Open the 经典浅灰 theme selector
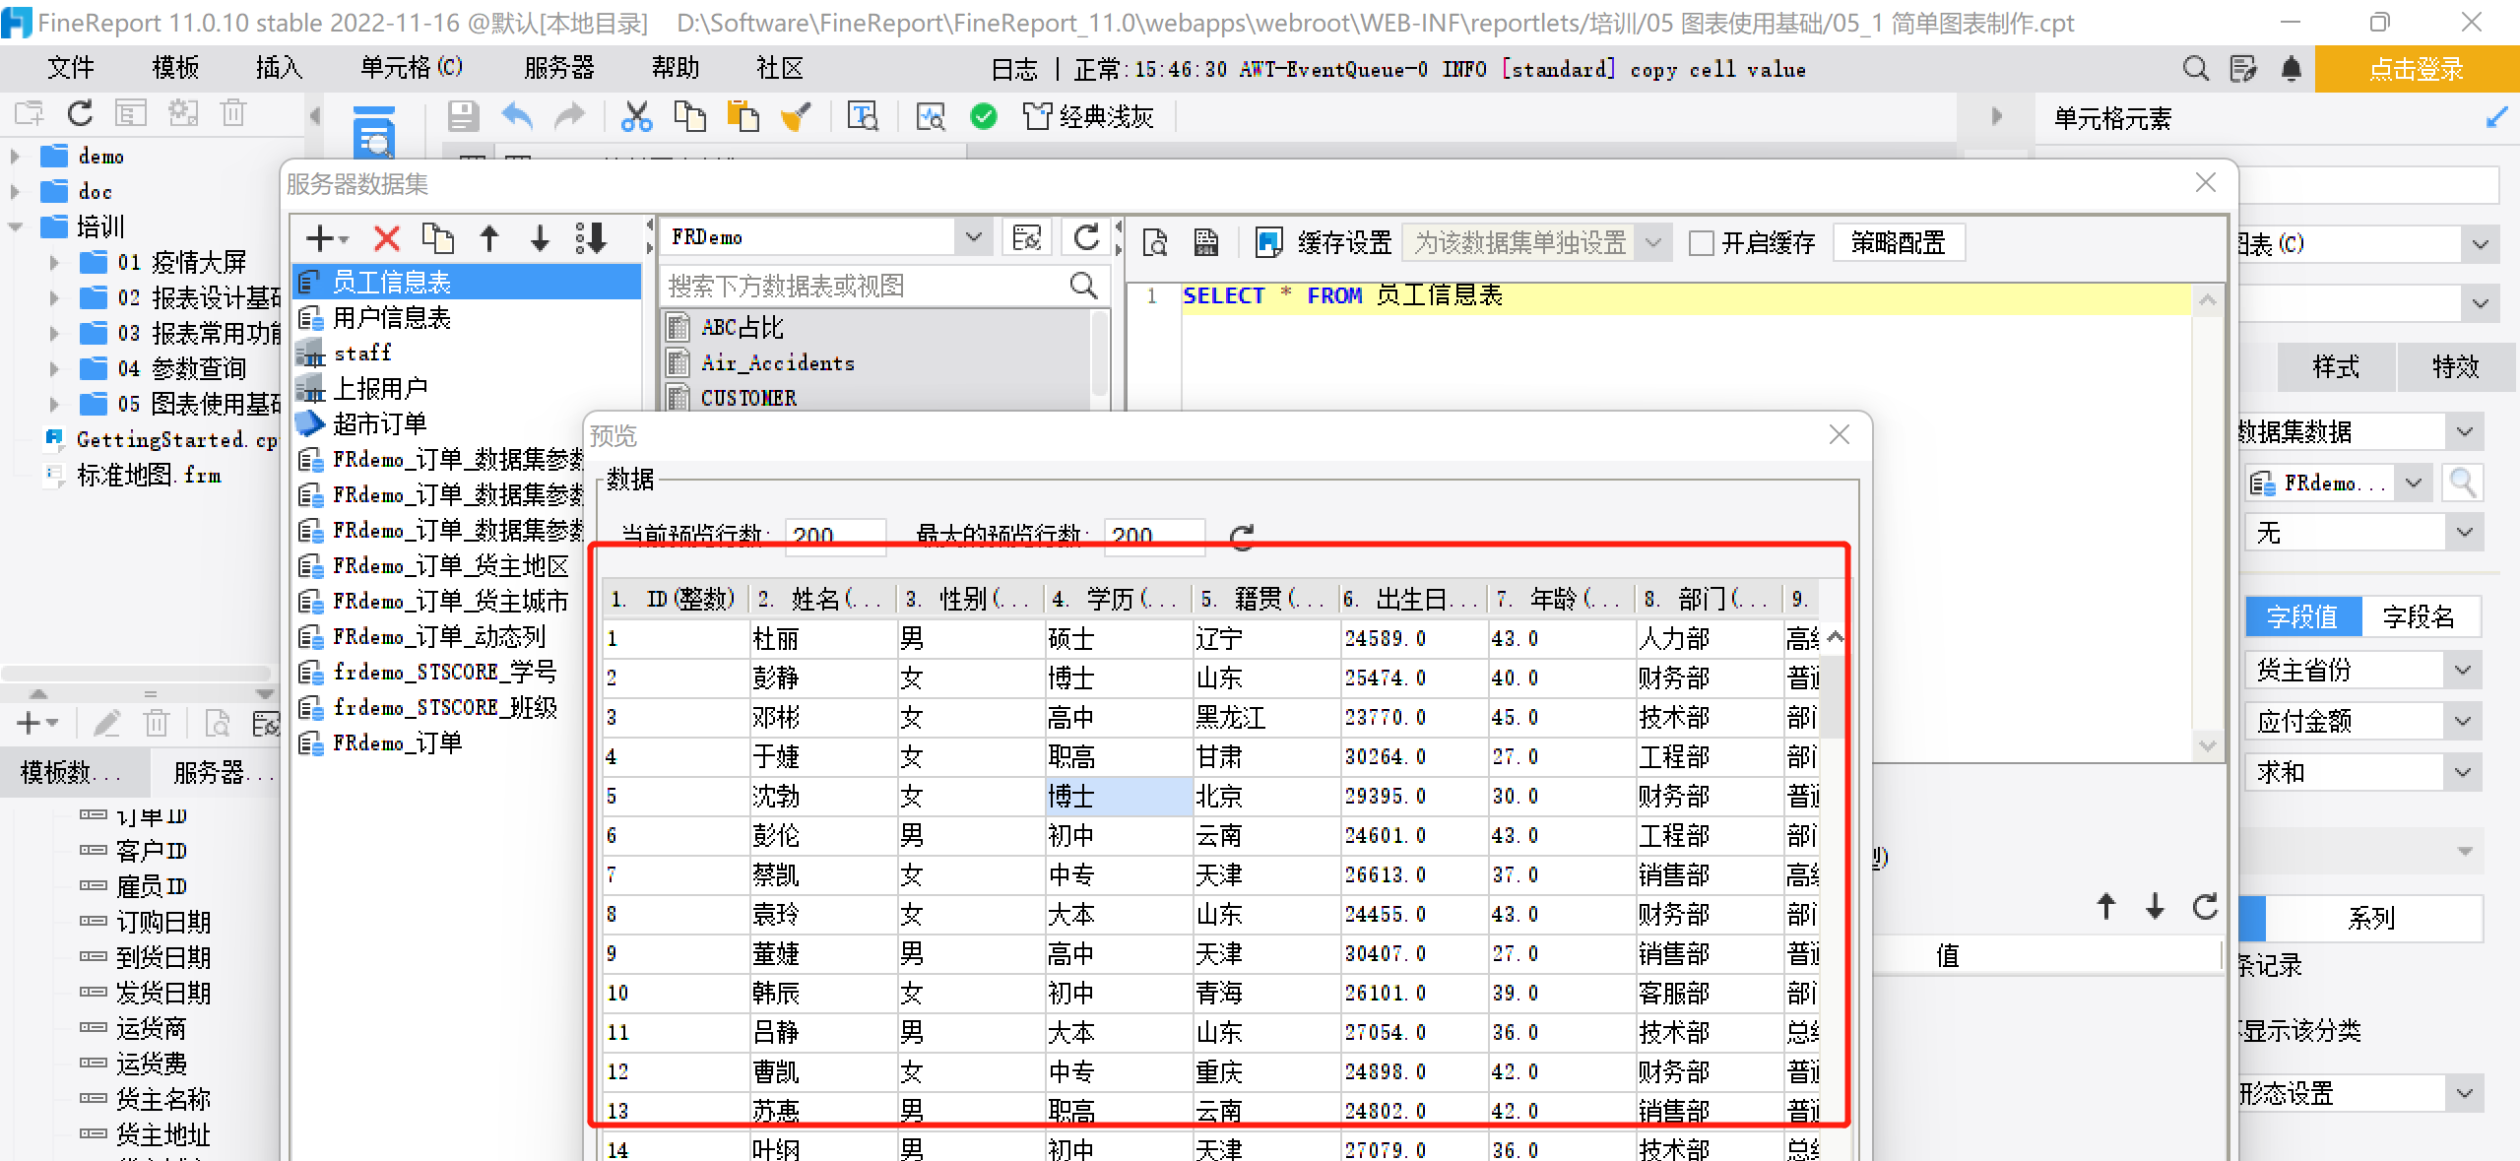 (1088, 117)
